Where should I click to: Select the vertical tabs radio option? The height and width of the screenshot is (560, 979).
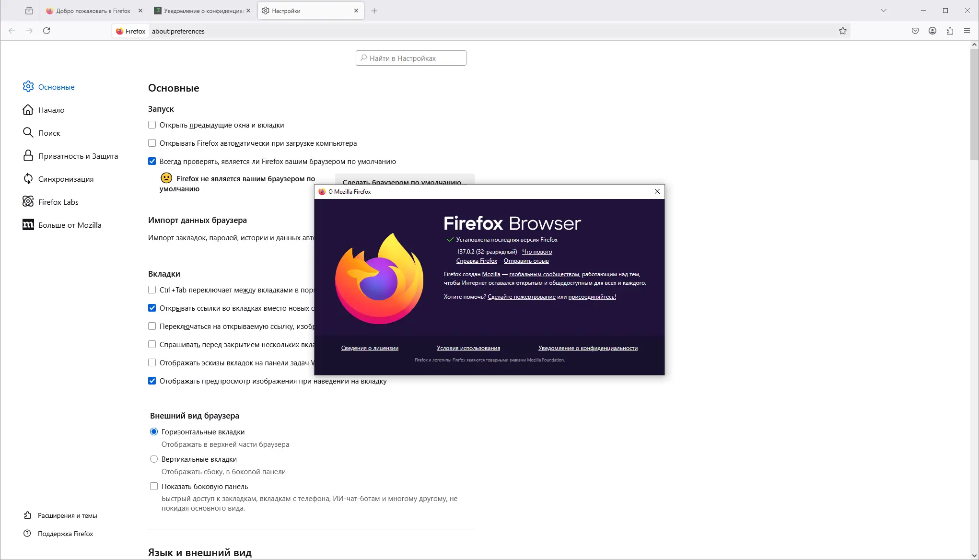(154, 459)
